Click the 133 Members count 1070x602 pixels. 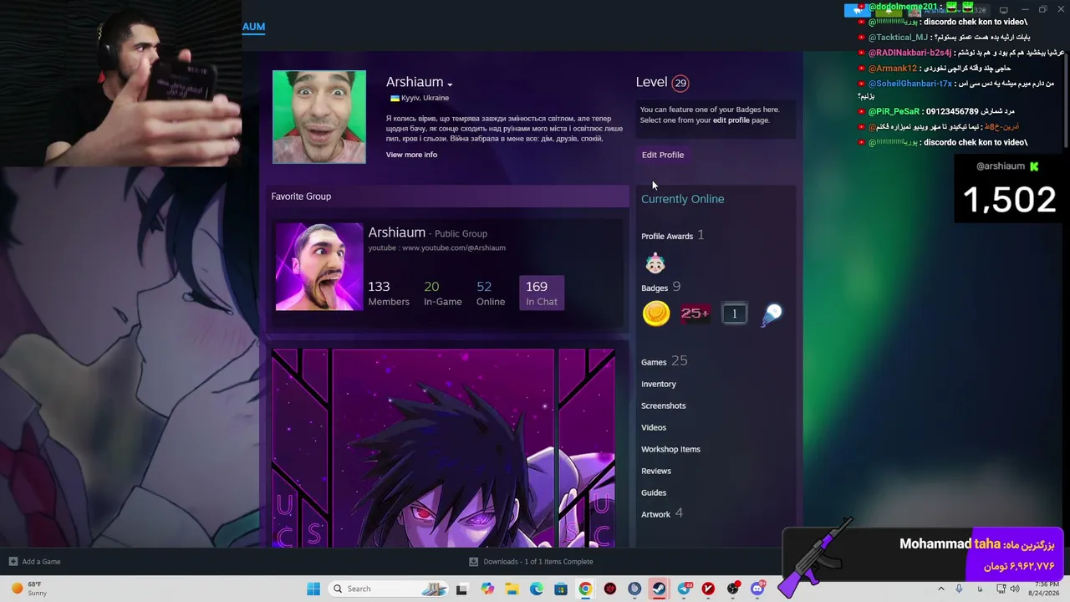pos(389,293)
